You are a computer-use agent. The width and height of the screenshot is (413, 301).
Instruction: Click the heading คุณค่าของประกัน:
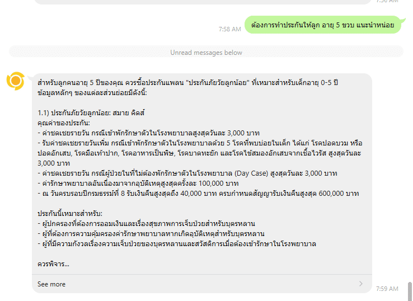click(x=64, y=123)
